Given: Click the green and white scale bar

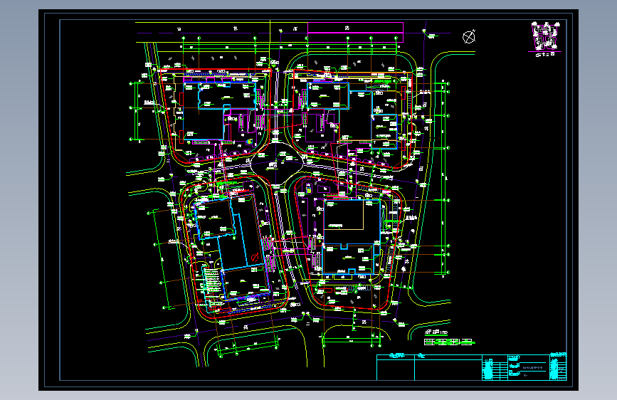Looking at the screenshot, I should [449, 342].
